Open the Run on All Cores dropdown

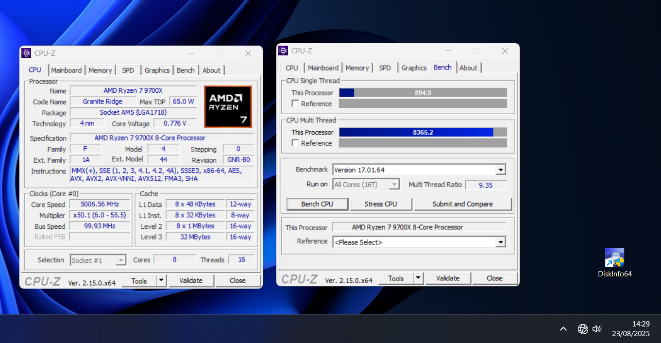(x=394, y=185)
